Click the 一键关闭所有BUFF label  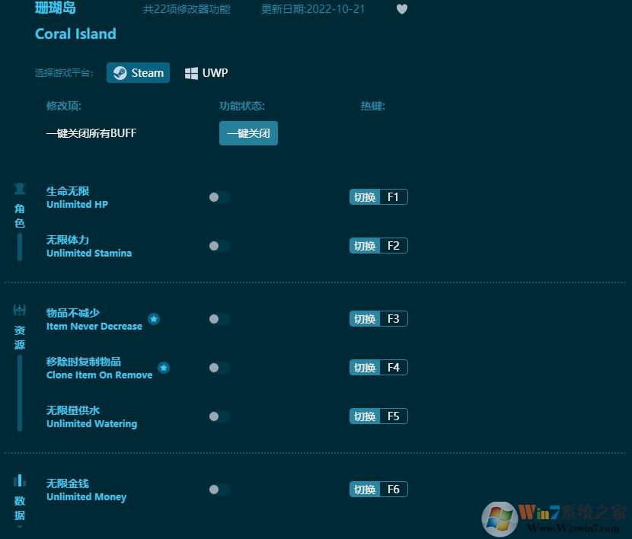(91, 133)
